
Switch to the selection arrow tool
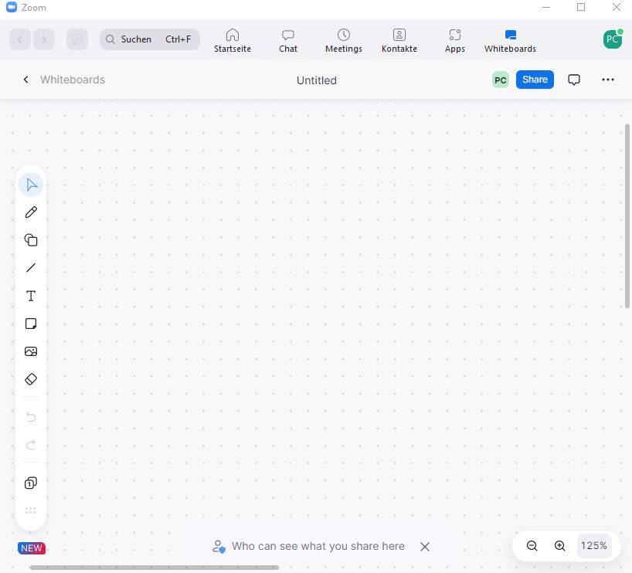(31, 184)
